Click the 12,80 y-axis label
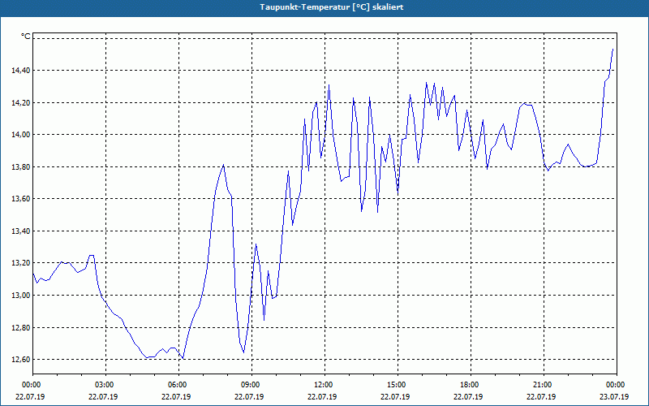 (x=21, y=328)
